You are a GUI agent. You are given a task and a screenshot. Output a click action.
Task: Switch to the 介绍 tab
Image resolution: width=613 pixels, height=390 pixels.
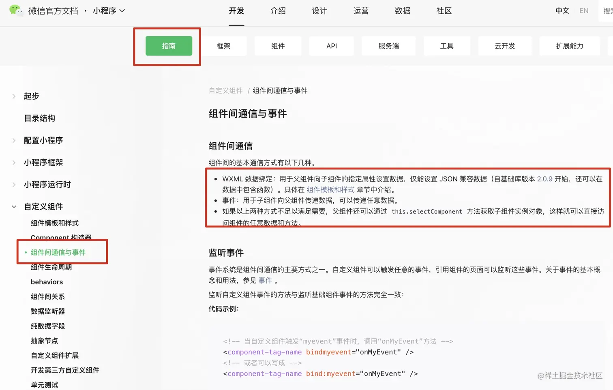278,11
